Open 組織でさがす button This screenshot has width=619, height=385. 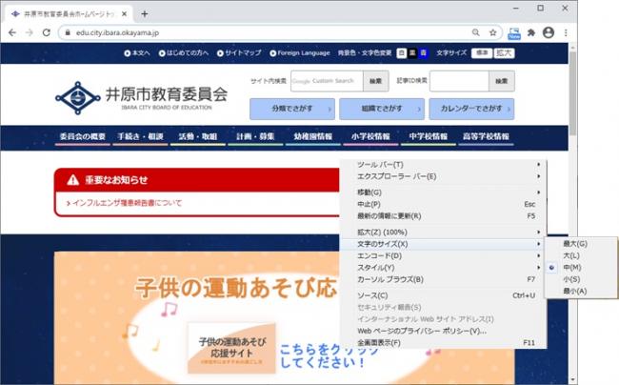pyautogui.click(x=382, y=109)
